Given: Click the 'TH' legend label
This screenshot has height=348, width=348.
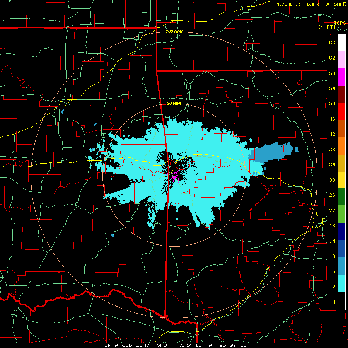Looking at the screenshot, I should coord(332,302).
